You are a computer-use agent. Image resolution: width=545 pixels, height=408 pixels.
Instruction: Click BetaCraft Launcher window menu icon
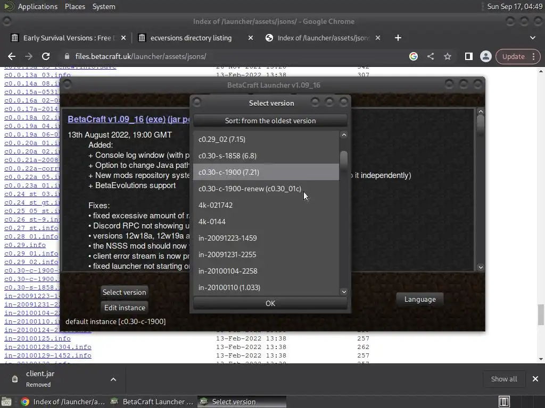(x=67, y=84)
